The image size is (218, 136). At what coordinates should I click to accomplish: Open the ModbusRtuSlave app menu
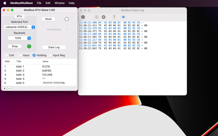(x=22, y=3)
